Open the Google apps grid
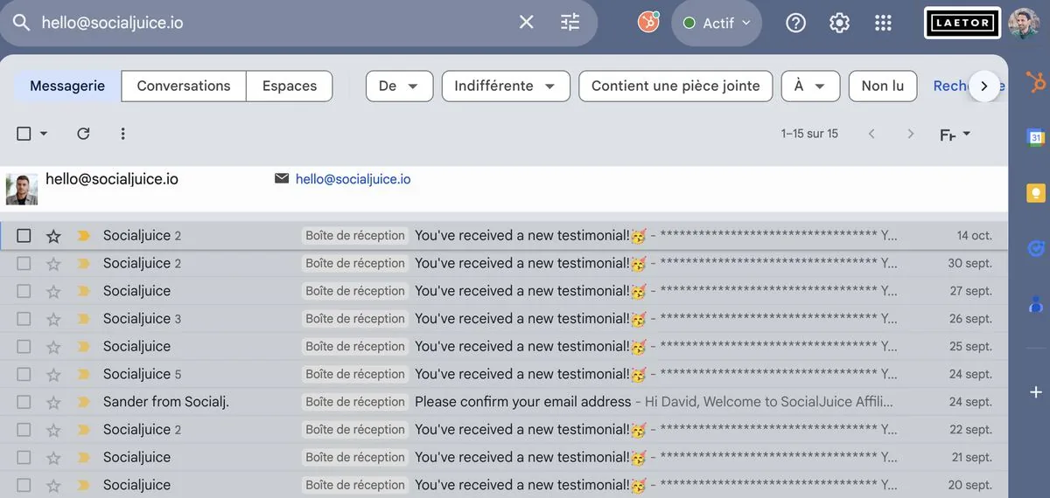The image size is (1050, 498). tap(883, 23)
